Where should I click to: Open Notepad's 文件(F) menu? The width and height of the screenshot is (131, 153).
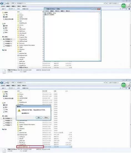click(x=47, y=11)
